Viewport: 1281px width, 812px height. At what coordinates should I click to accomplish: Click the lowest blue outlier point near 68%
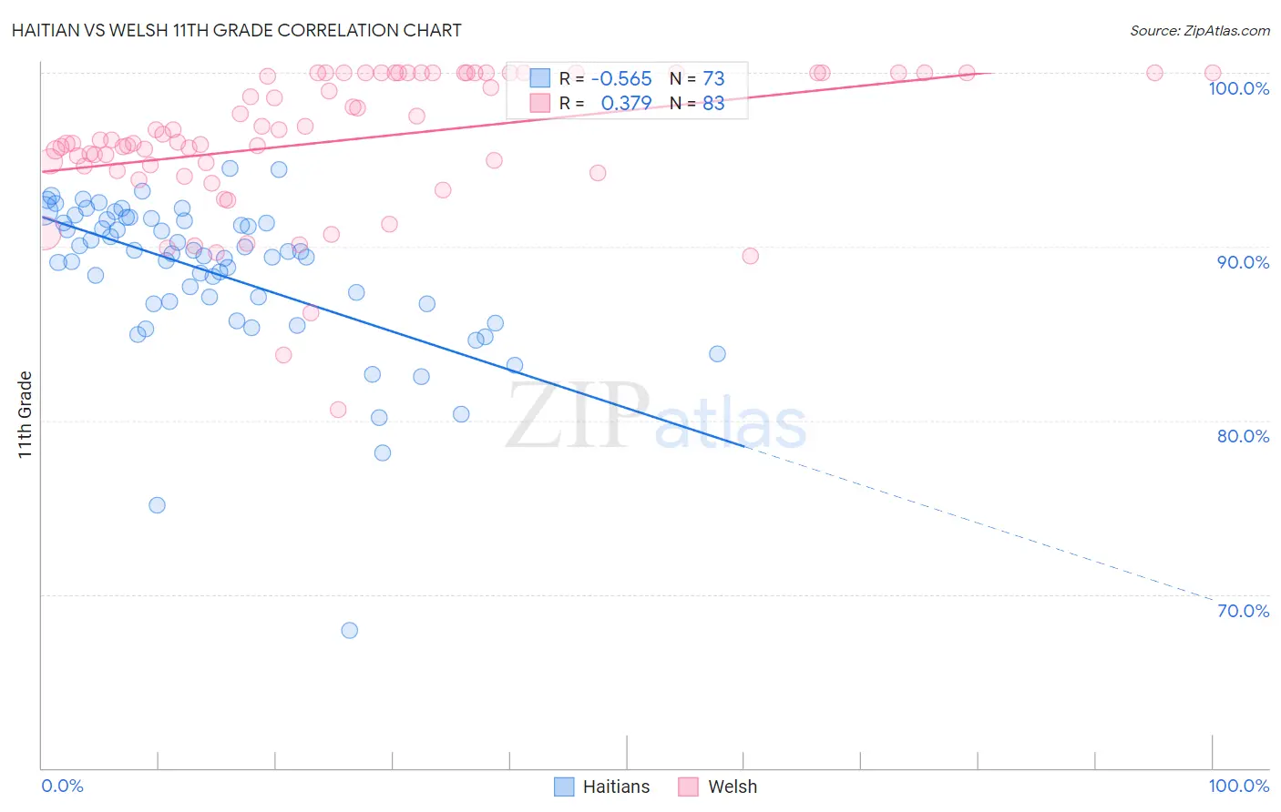pos(349,630)
